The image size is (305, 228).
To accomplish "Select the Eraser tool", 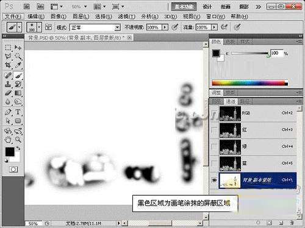I will click(8, 93).
